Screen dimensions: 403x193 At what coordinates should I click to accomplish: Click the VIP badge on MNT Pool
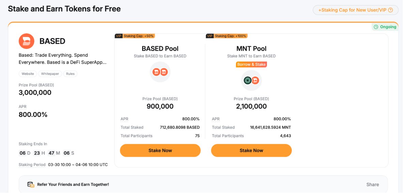(x=210, y=36)
